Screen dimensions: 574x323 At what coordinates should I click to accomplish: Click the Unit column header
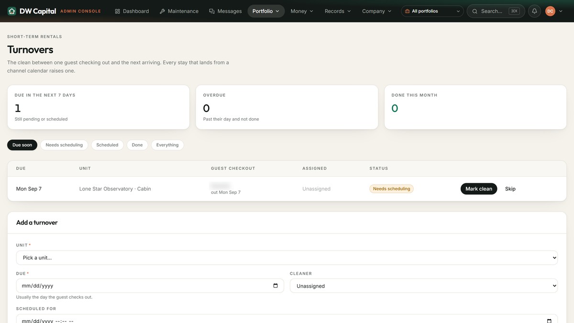click(x=85, y=168)
